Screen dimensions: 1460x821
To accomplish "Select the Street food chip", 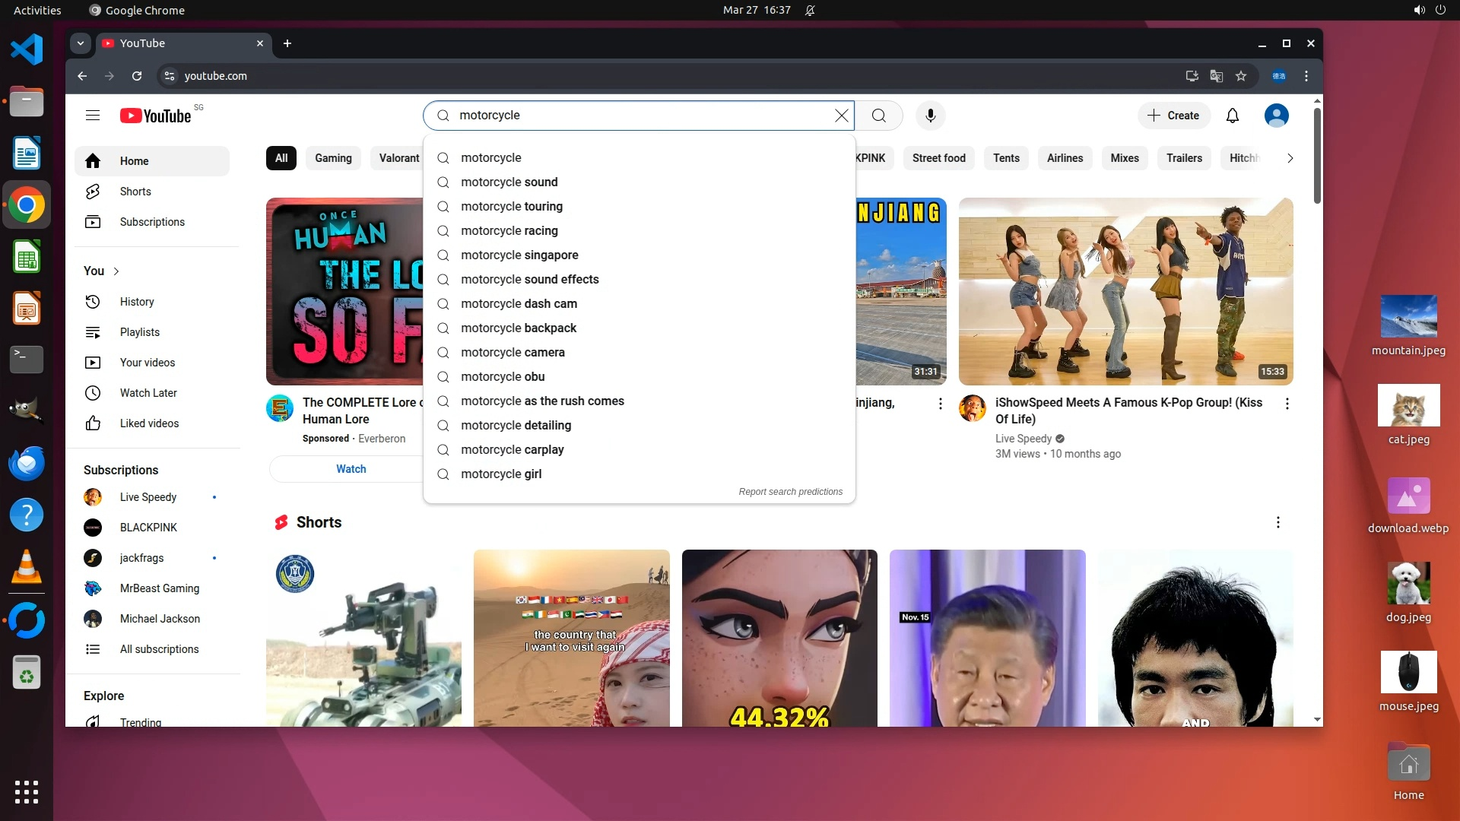I will [x=938, y=158].
